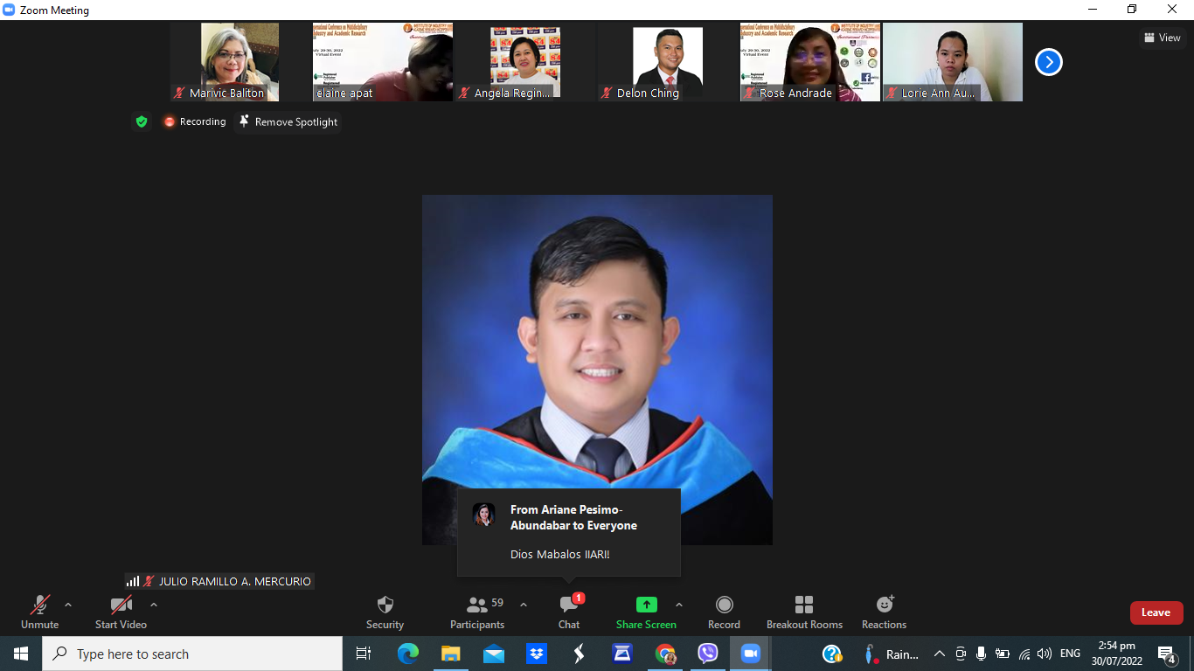Open the View layout menu

(1162, 38)
